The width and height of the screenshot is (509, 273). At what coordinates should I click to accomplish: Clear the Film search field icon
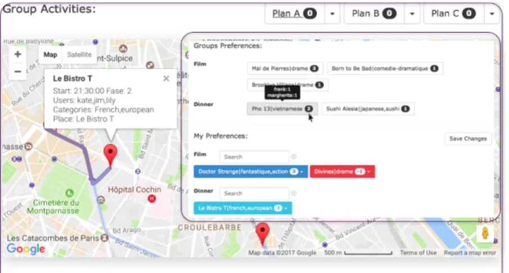(x=294, y=157)
